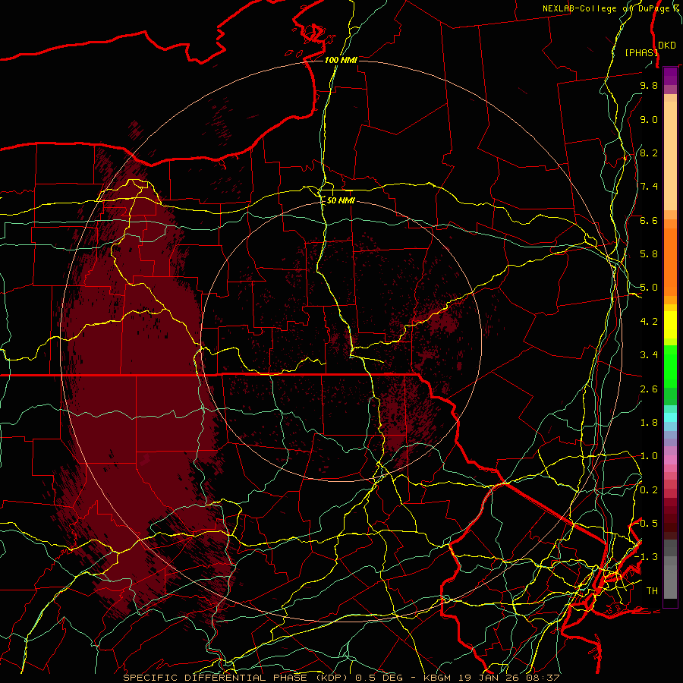Click the cyan segment of color bar
The width and height of the screenshot is (683, 683).
(670, 417)
